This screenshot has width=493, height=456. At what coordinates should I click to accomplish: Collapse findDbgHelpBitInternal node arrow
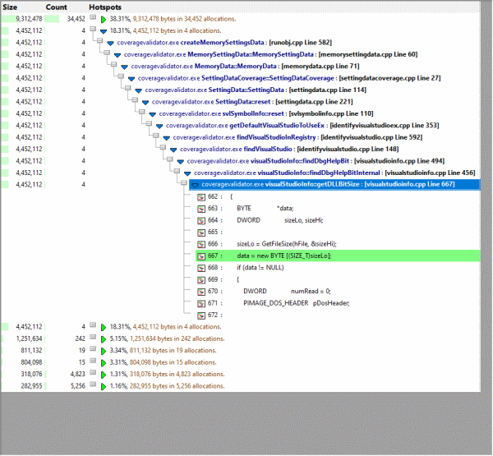click(x=187, y=173)
